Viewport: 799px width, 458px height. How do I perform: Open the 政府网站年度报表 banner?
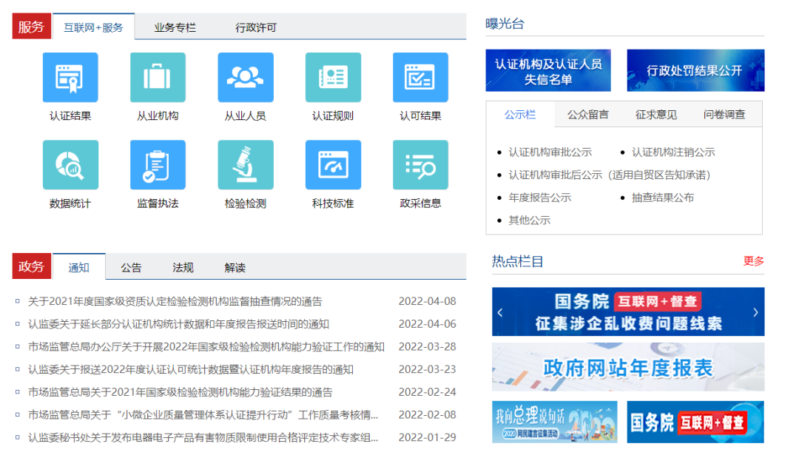pyautogui.click(x=627, y=367)
